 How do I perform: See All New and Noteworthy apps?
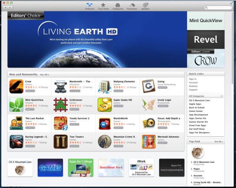click(x=44, y=74)
